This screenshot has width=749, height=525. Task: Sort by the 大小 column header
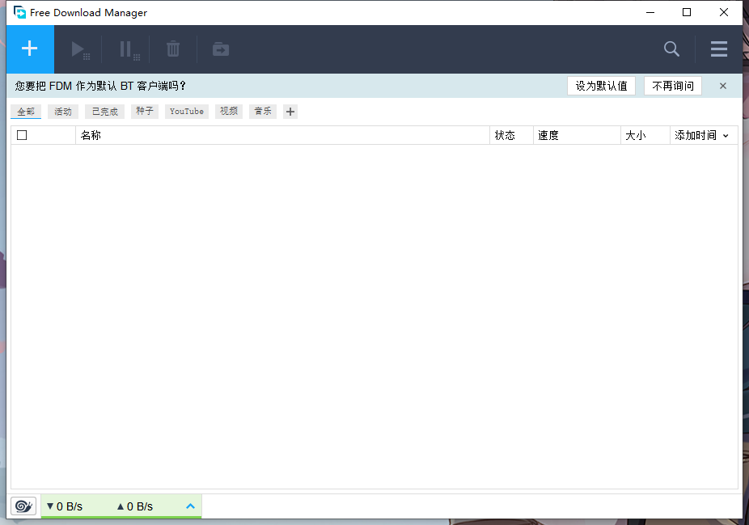point(645,135)
